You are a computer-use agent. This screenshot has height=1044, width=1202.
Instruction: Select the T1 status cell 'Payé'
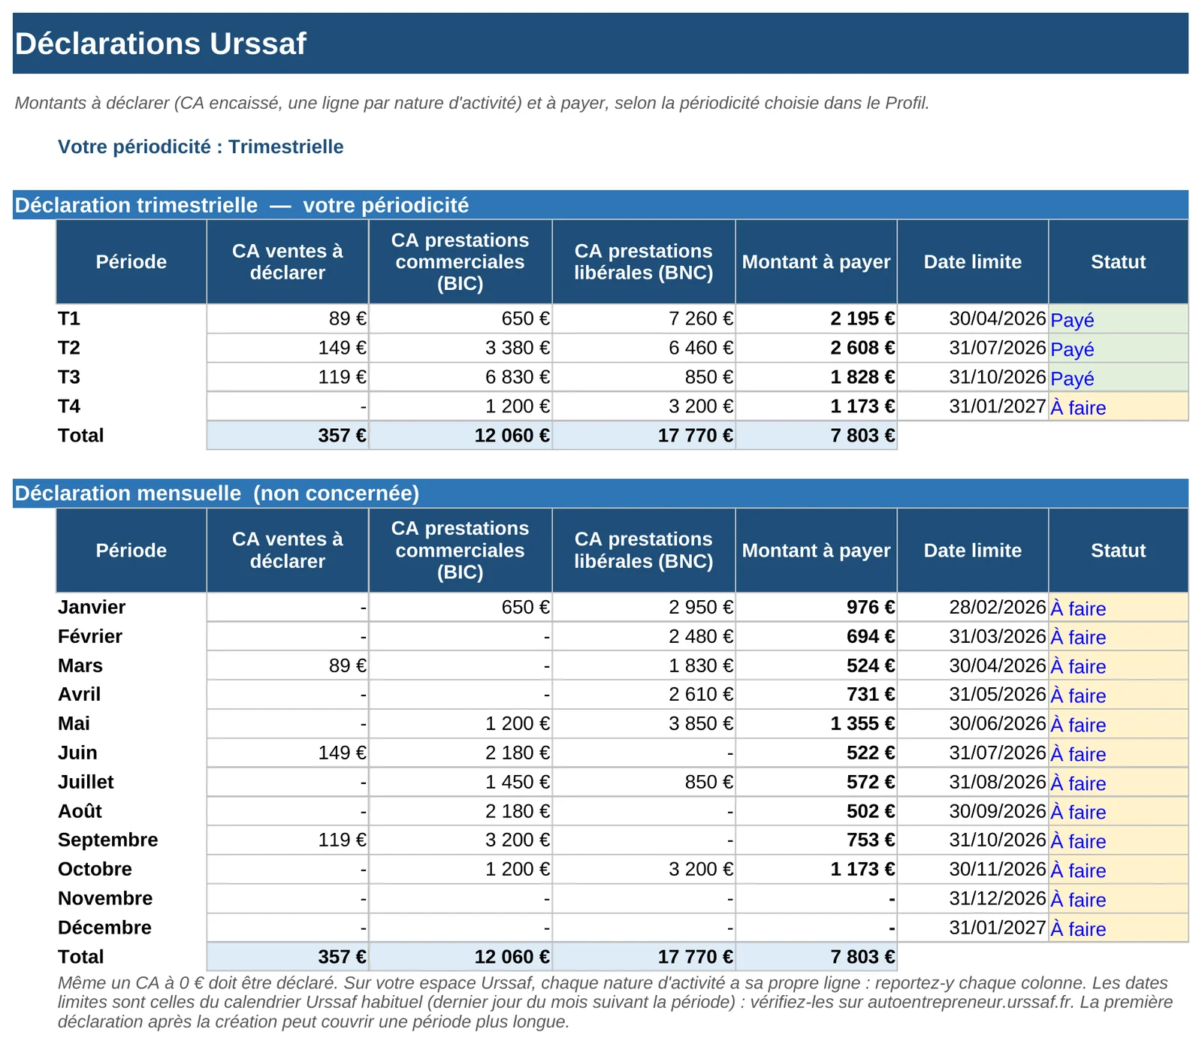tap(1118, 319)
